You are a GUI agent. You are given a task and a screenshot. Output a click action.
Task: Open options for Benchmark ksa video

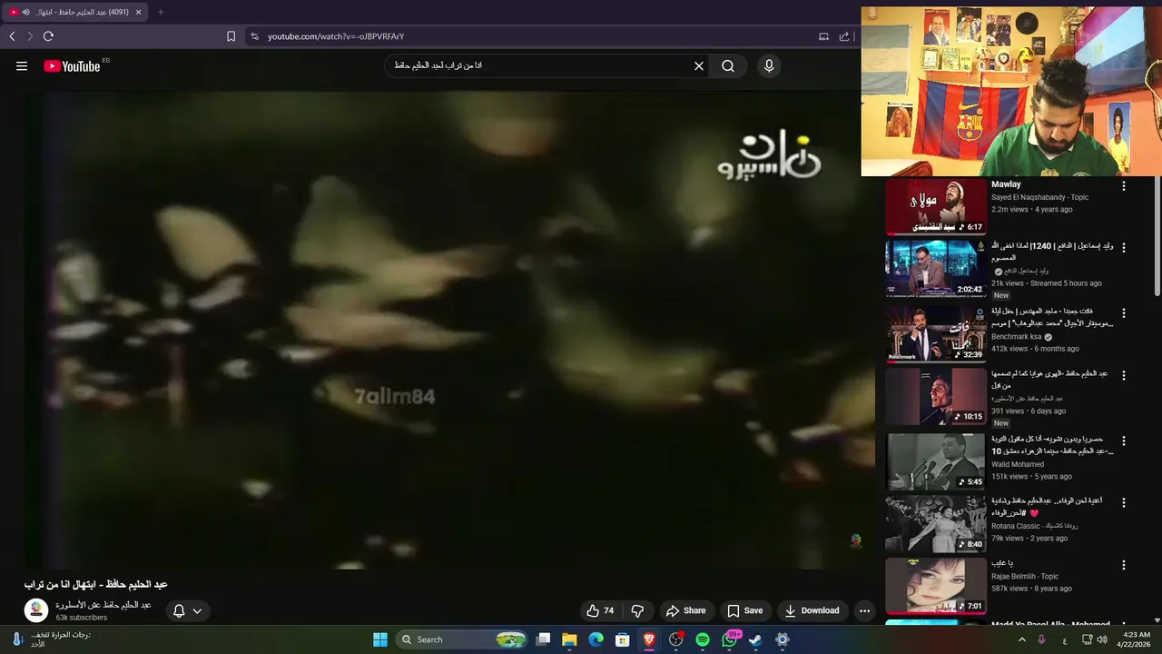coord(1124,312)
